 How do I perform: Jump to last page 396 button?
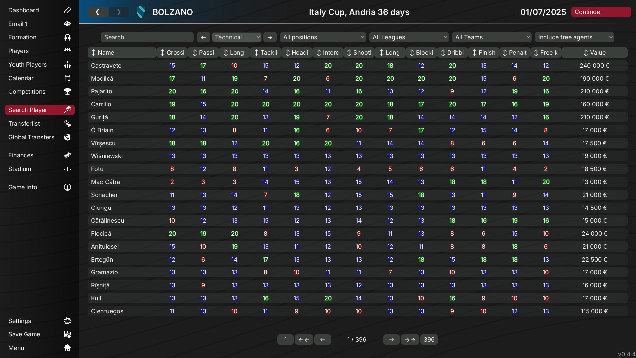point(429,340)
